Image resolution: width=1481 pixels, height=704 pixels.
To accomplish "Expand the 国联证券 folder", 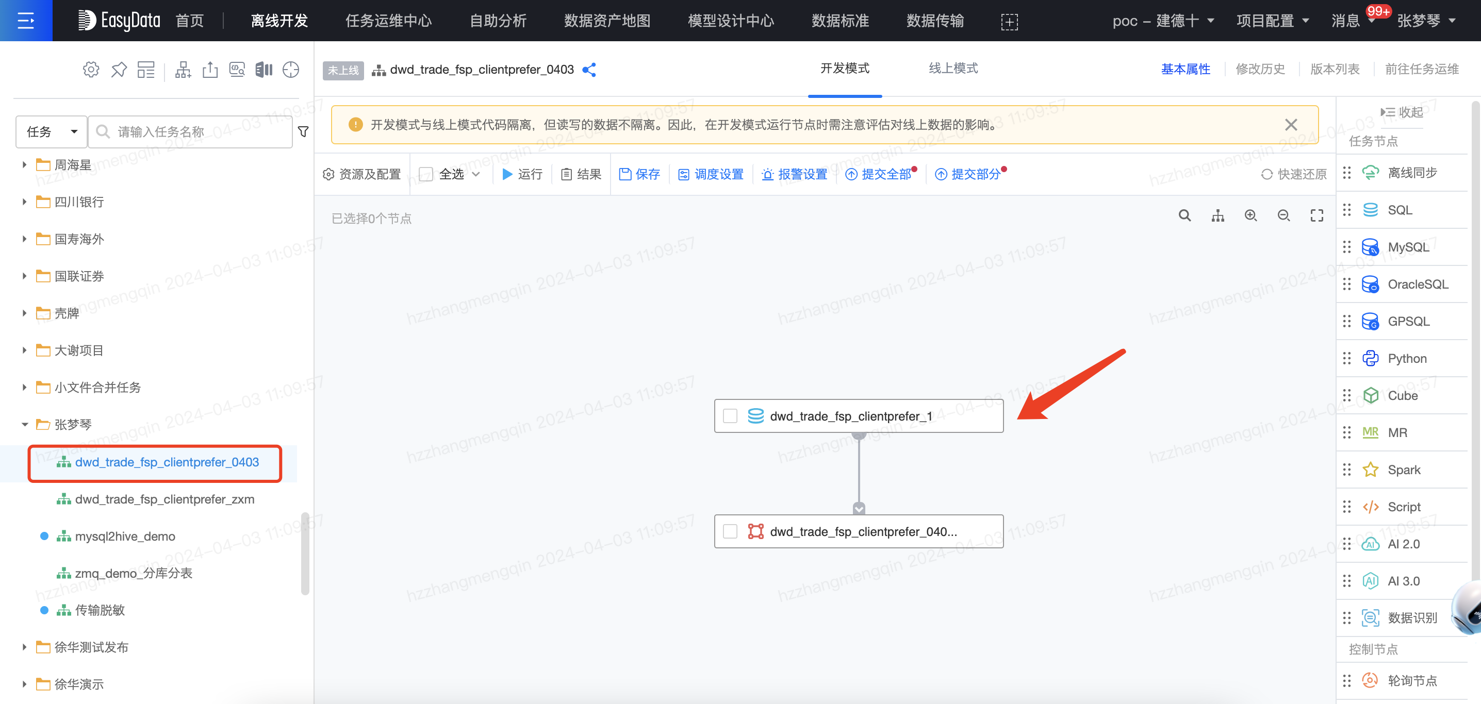I will pyautogui.click(x=24, y=276).
